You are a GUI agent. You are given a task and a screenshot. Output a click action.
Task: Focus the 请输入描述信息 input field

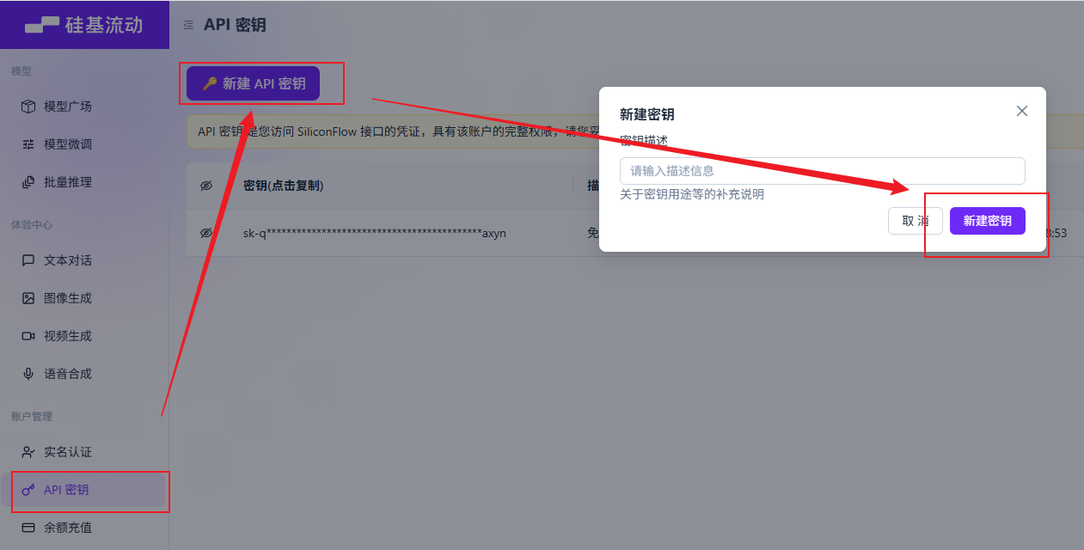pos(823,171)
